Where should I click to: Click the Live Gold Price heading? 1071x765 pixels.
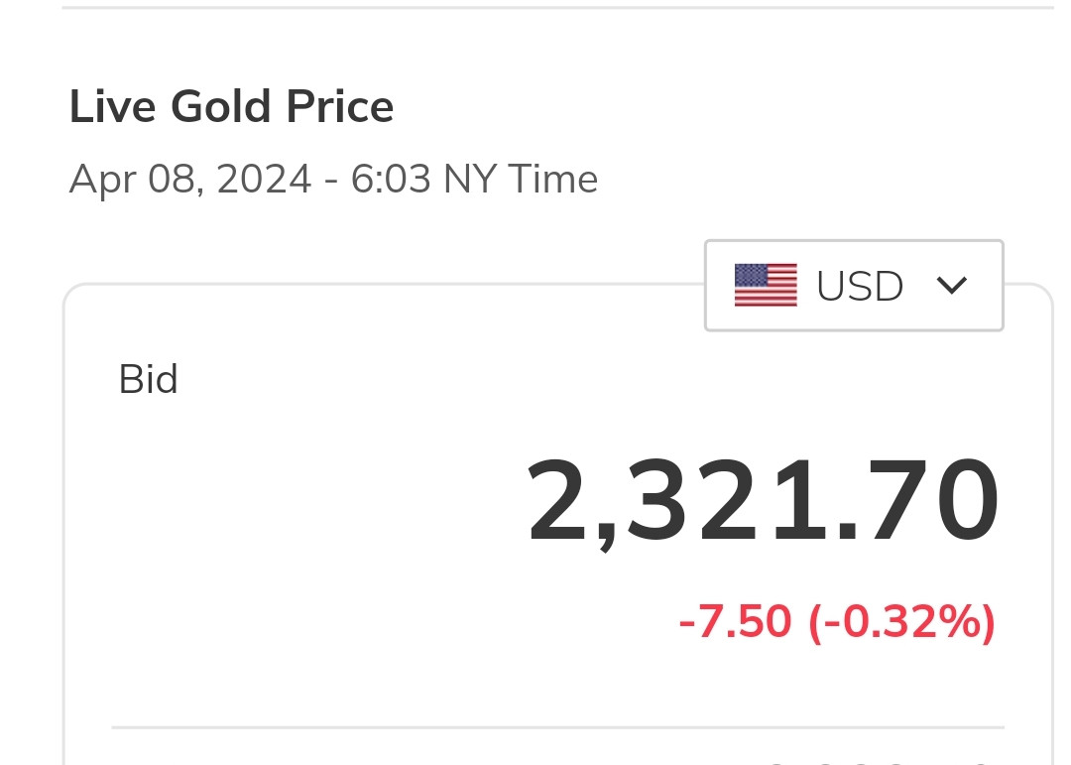[231, 107]
